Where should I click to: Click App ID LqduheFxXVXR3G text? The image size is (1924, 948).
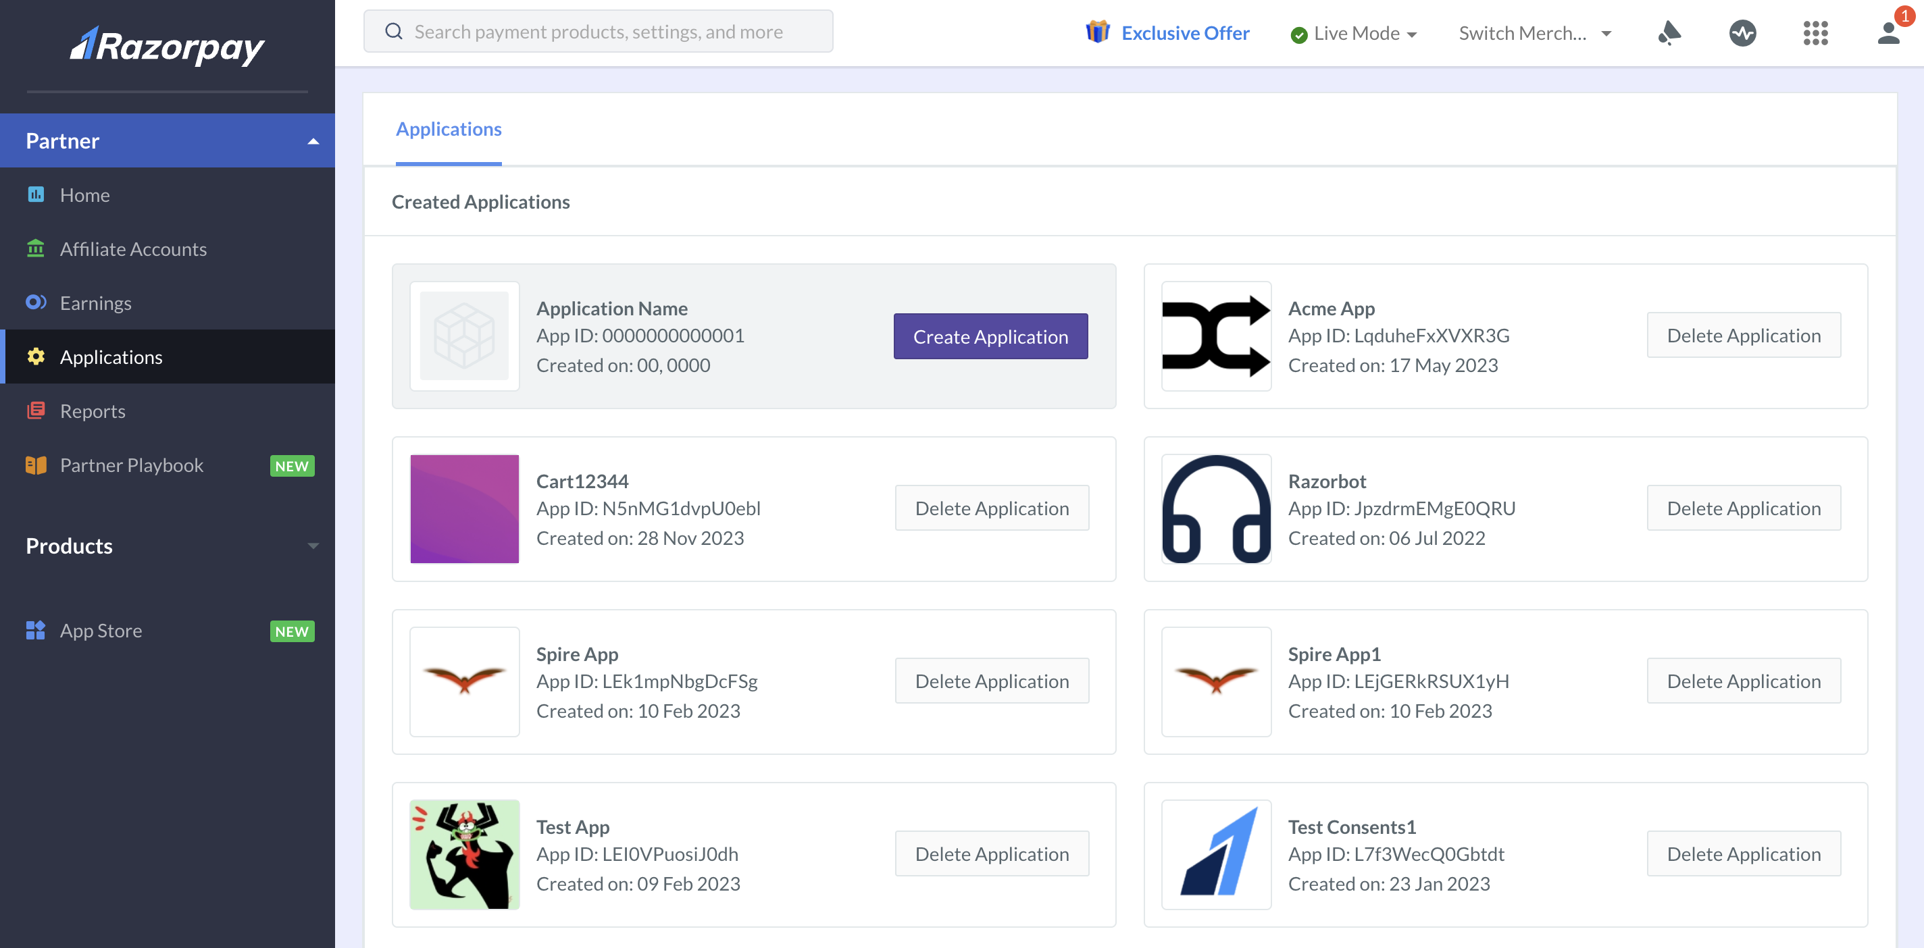[1398, 335]
